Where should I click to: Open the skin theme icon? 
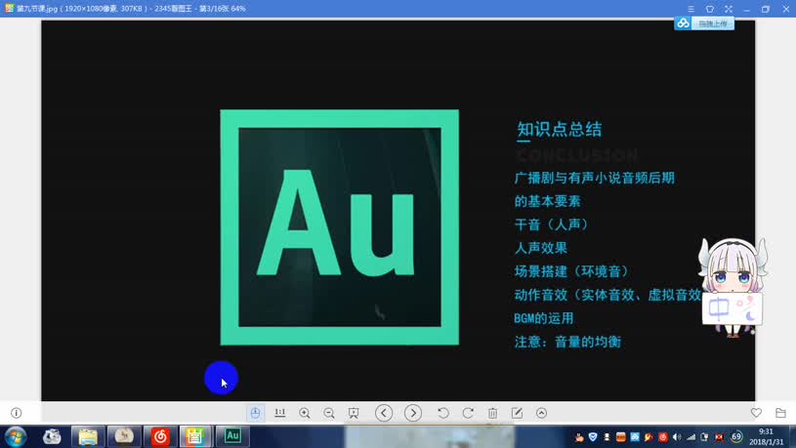coord(710,9)
